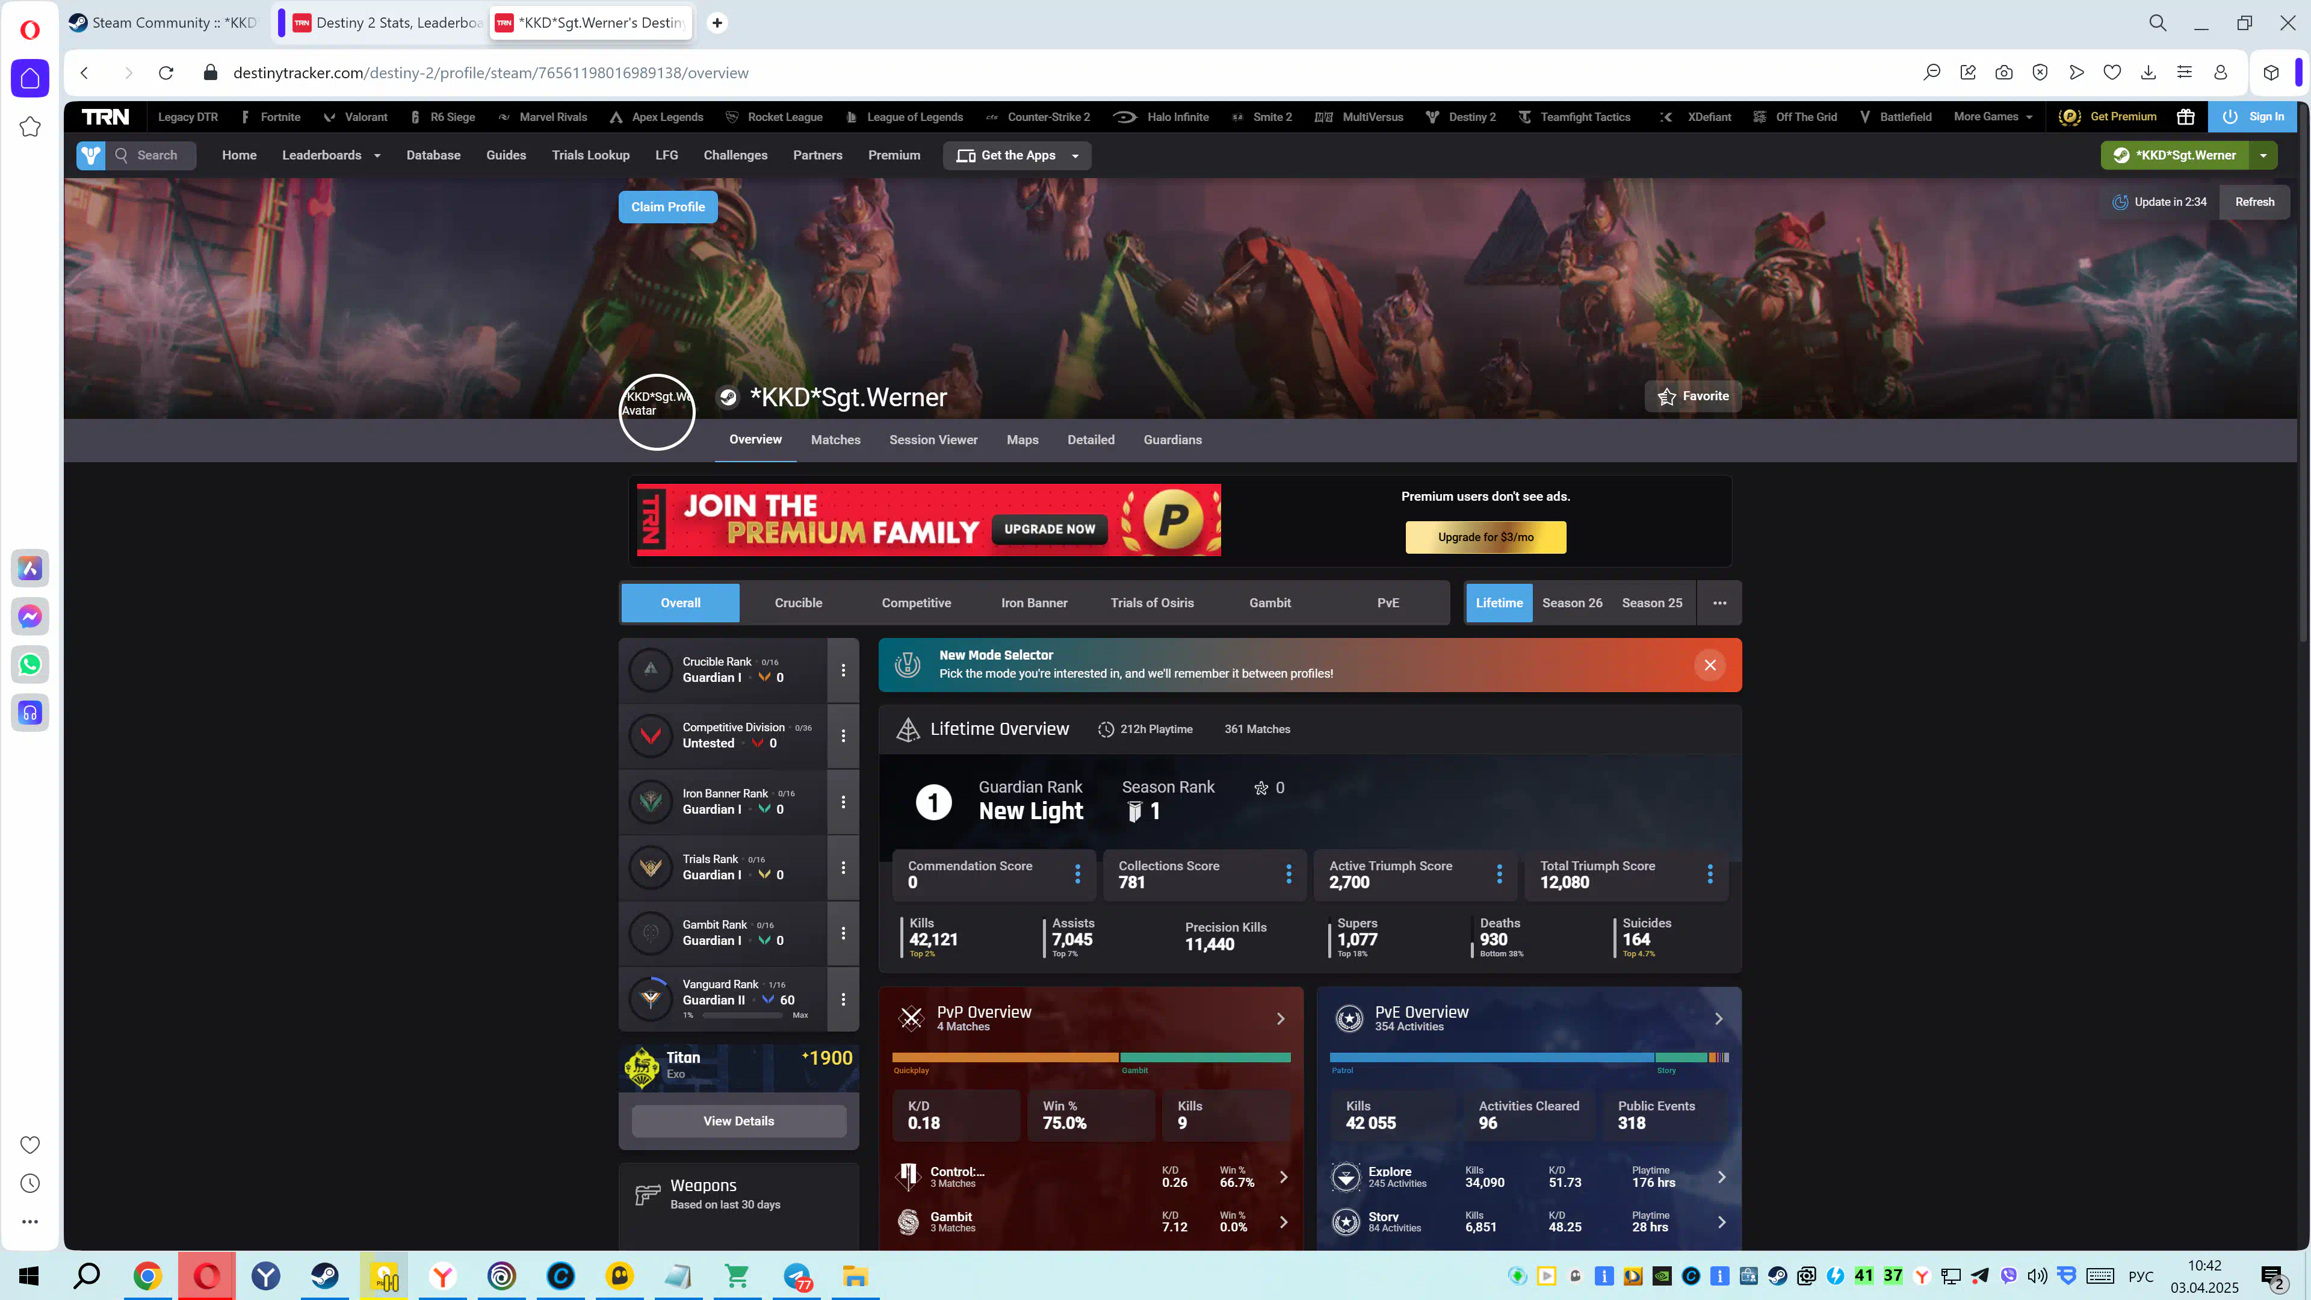Image resolution: width=2311 pixels, height=1300 pixels.
Task: Click Upgrade for $3/mo button
Action: coord(1486,537)
